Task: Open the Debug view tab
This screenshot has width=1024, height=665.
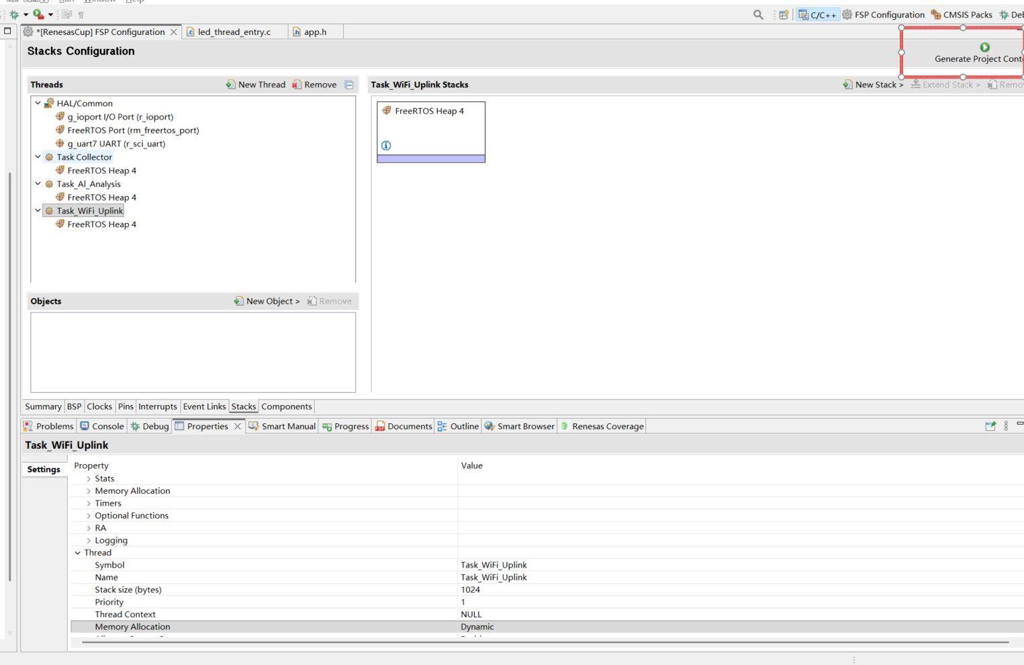Action: (150, 427)
